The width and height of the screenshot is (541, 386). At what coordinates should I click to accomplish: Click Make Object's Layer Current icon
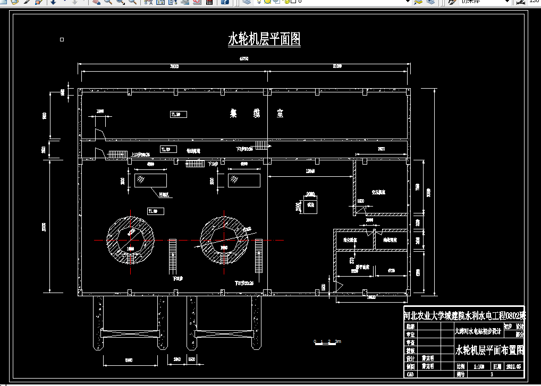pos(418,2)
